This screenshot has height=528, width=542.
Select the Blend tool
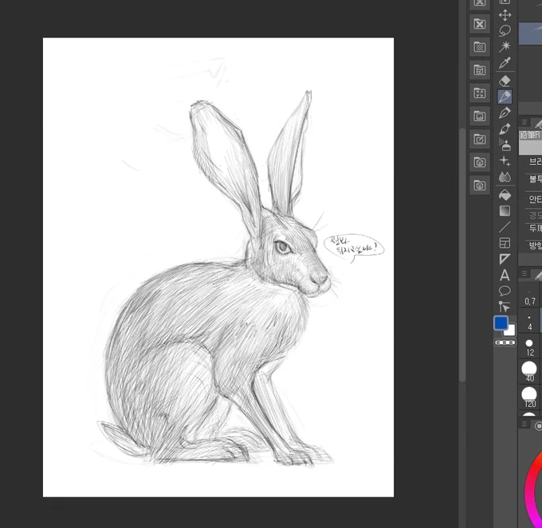pyautogui.click(x=505, y=177)
